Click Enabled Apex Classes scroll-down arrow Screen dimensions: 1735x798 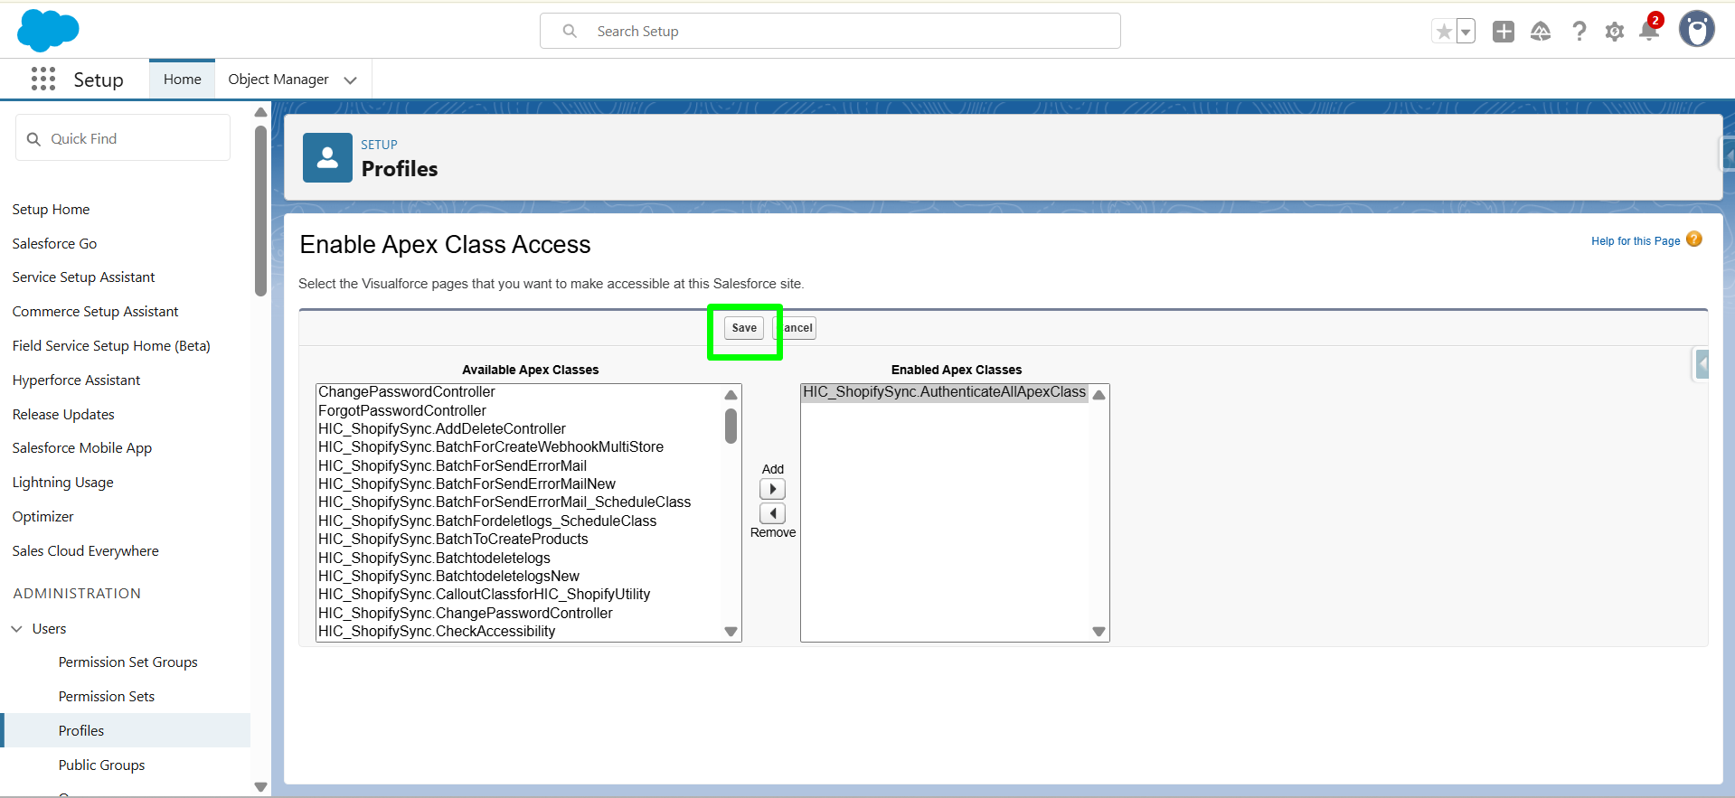(x=1099, y=632)
